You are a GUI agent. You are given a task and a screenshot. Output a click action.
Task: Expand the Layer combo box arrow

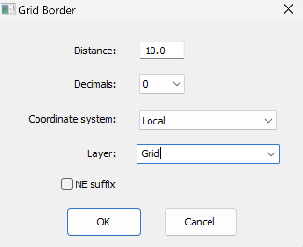(x=271, y=154)
